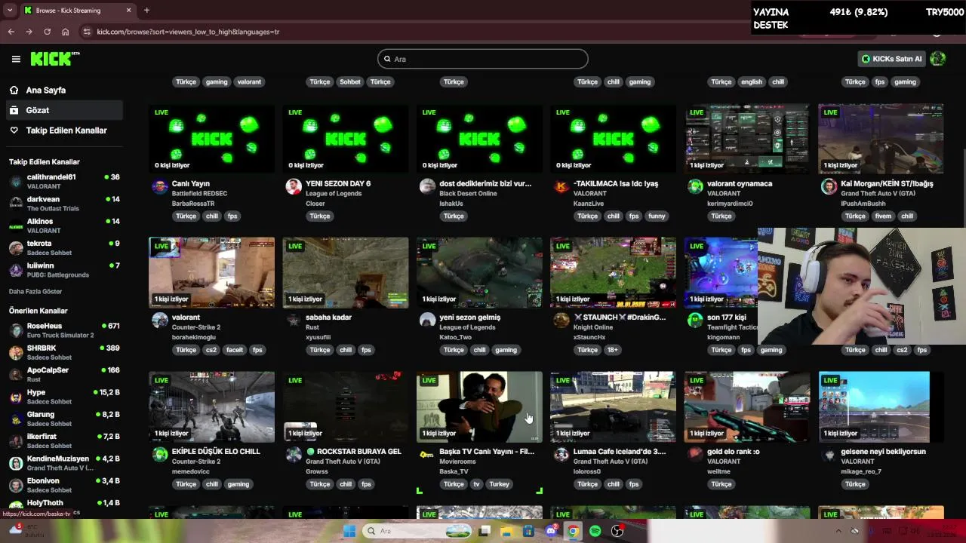Click the Glarung channel avatar
Screen dimensions: 966x543
click(x=16, y=419)
